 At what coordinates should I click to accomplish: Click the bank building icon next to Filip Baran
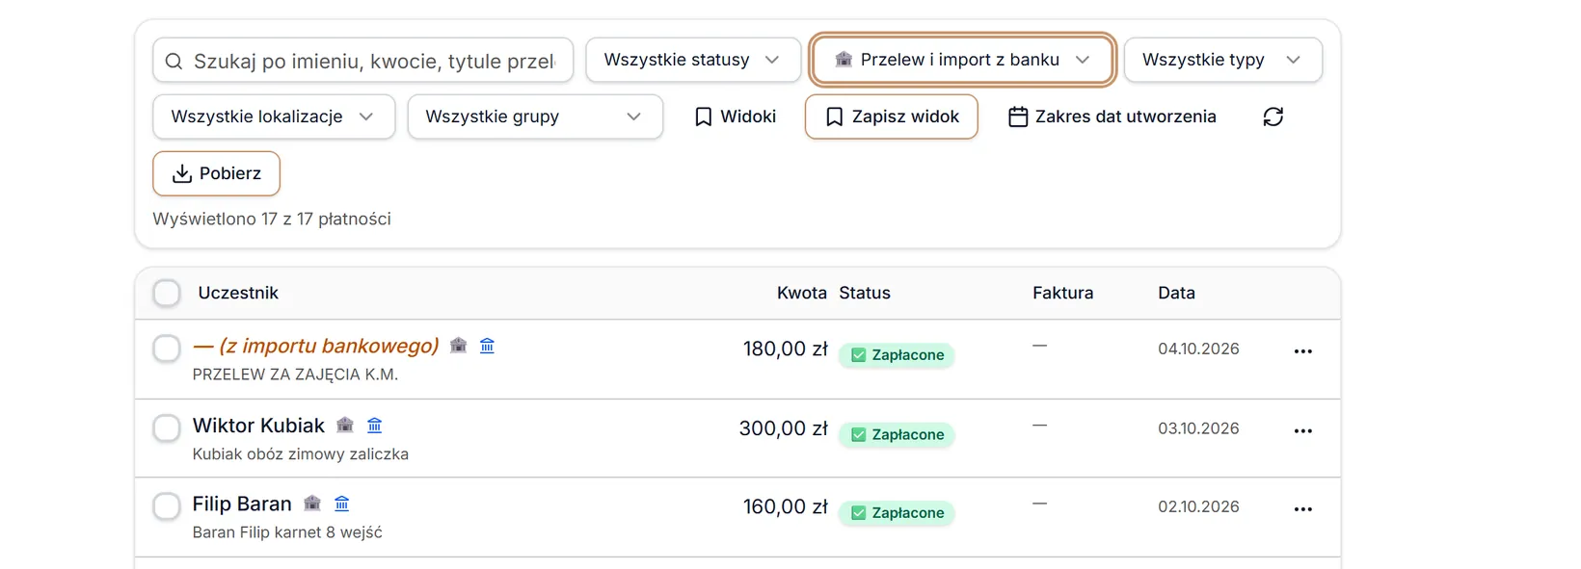click(312, 503)
